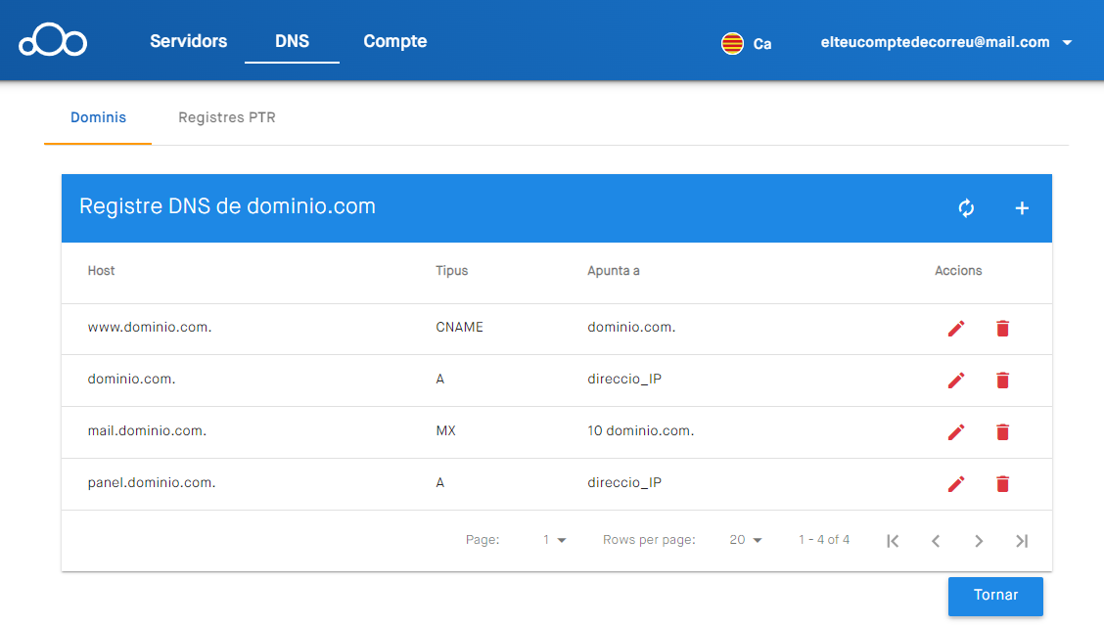Edit the mail.dominio.com. MX record
This screenshot has width=1104, height=627.
(956, 431)
